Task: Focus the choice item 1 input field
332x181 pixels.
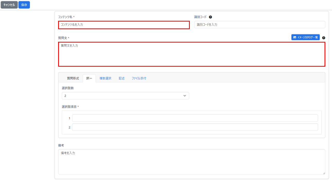Action: [195, 118]
